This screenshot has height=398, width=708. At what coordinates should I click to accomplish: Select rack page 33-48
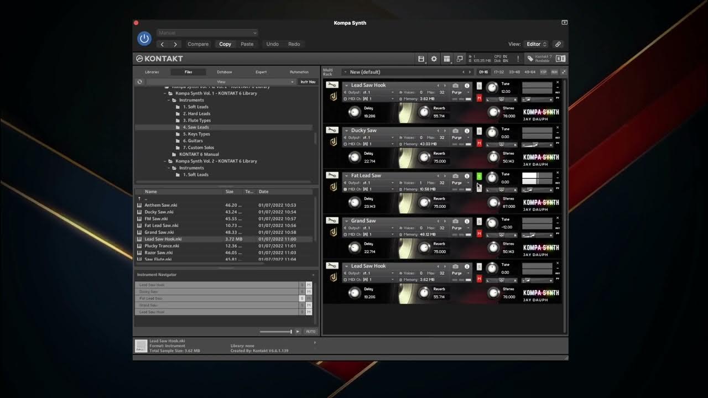tap(514, 72)
